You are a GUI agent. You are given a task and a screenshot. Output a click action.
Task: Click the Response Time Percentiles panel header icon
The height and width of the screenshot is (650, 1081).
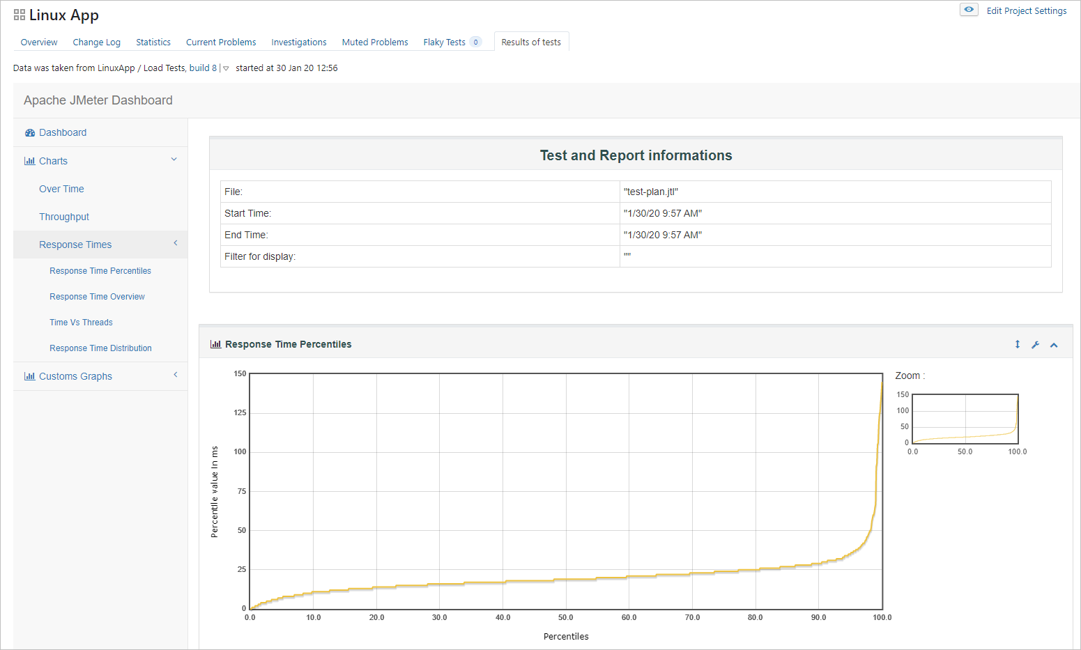coord(216,343)
